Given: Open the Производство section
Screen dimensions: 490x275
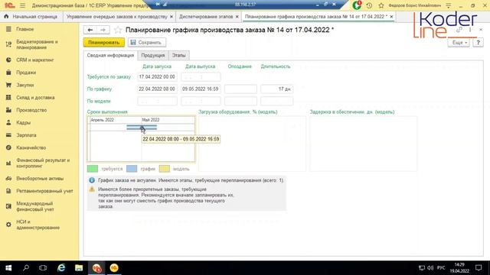Looking at the screenshot, I should (31, 110).
